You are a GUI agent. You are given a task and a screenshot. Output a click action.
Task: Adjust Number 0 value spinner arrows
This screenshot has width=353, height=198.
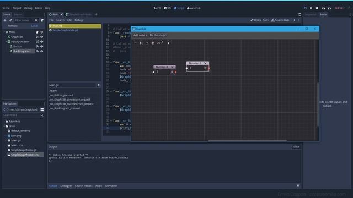coord(172,72)
